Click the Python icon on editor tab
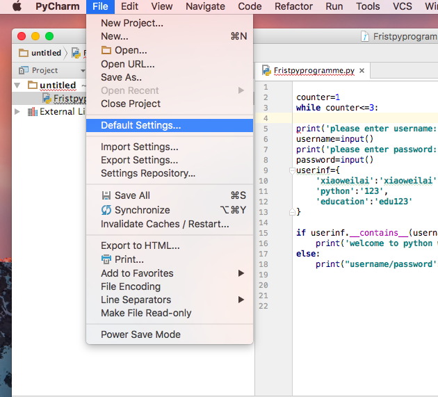This screenshot has height=397, width=438. tap(266, 71)
